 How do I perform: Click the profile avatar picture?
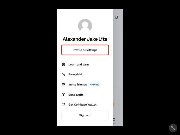pos(85,25)
